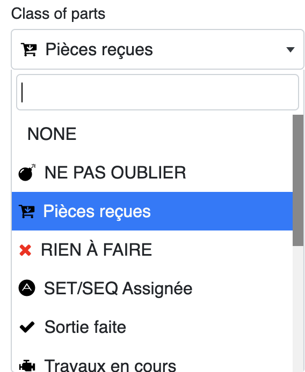Viewport: 305px width, 372px height.
Task: Open the Class of parts dropdown arrow
Action: point(291,50)
